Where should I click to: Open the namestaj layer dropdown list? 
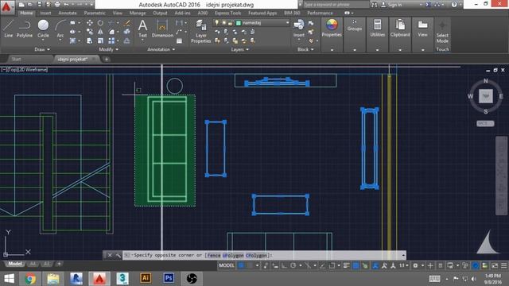pyautogui.click(x=287, y=23)
